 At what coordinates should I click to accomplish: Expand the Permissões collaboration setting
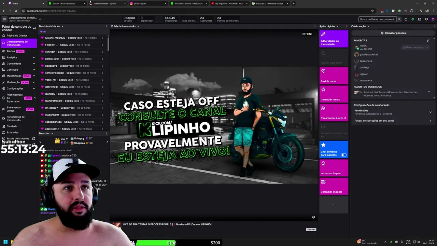[x=431, y=112]
